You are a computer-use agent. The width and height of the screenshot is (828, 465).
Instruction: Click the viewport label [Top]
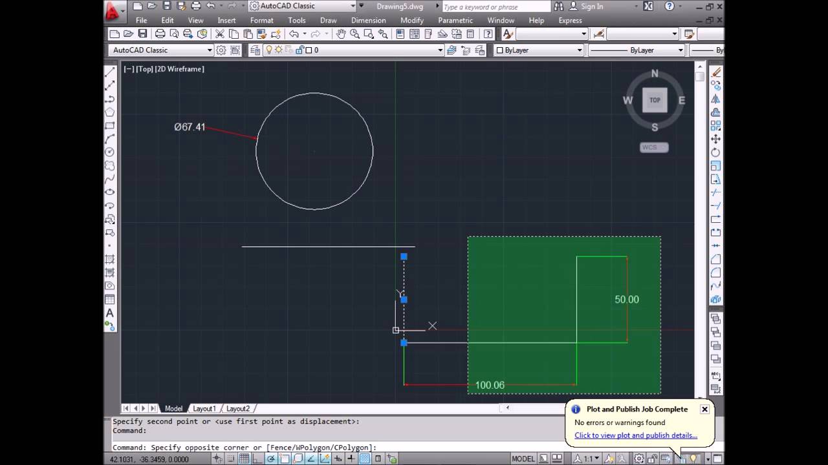144,68
